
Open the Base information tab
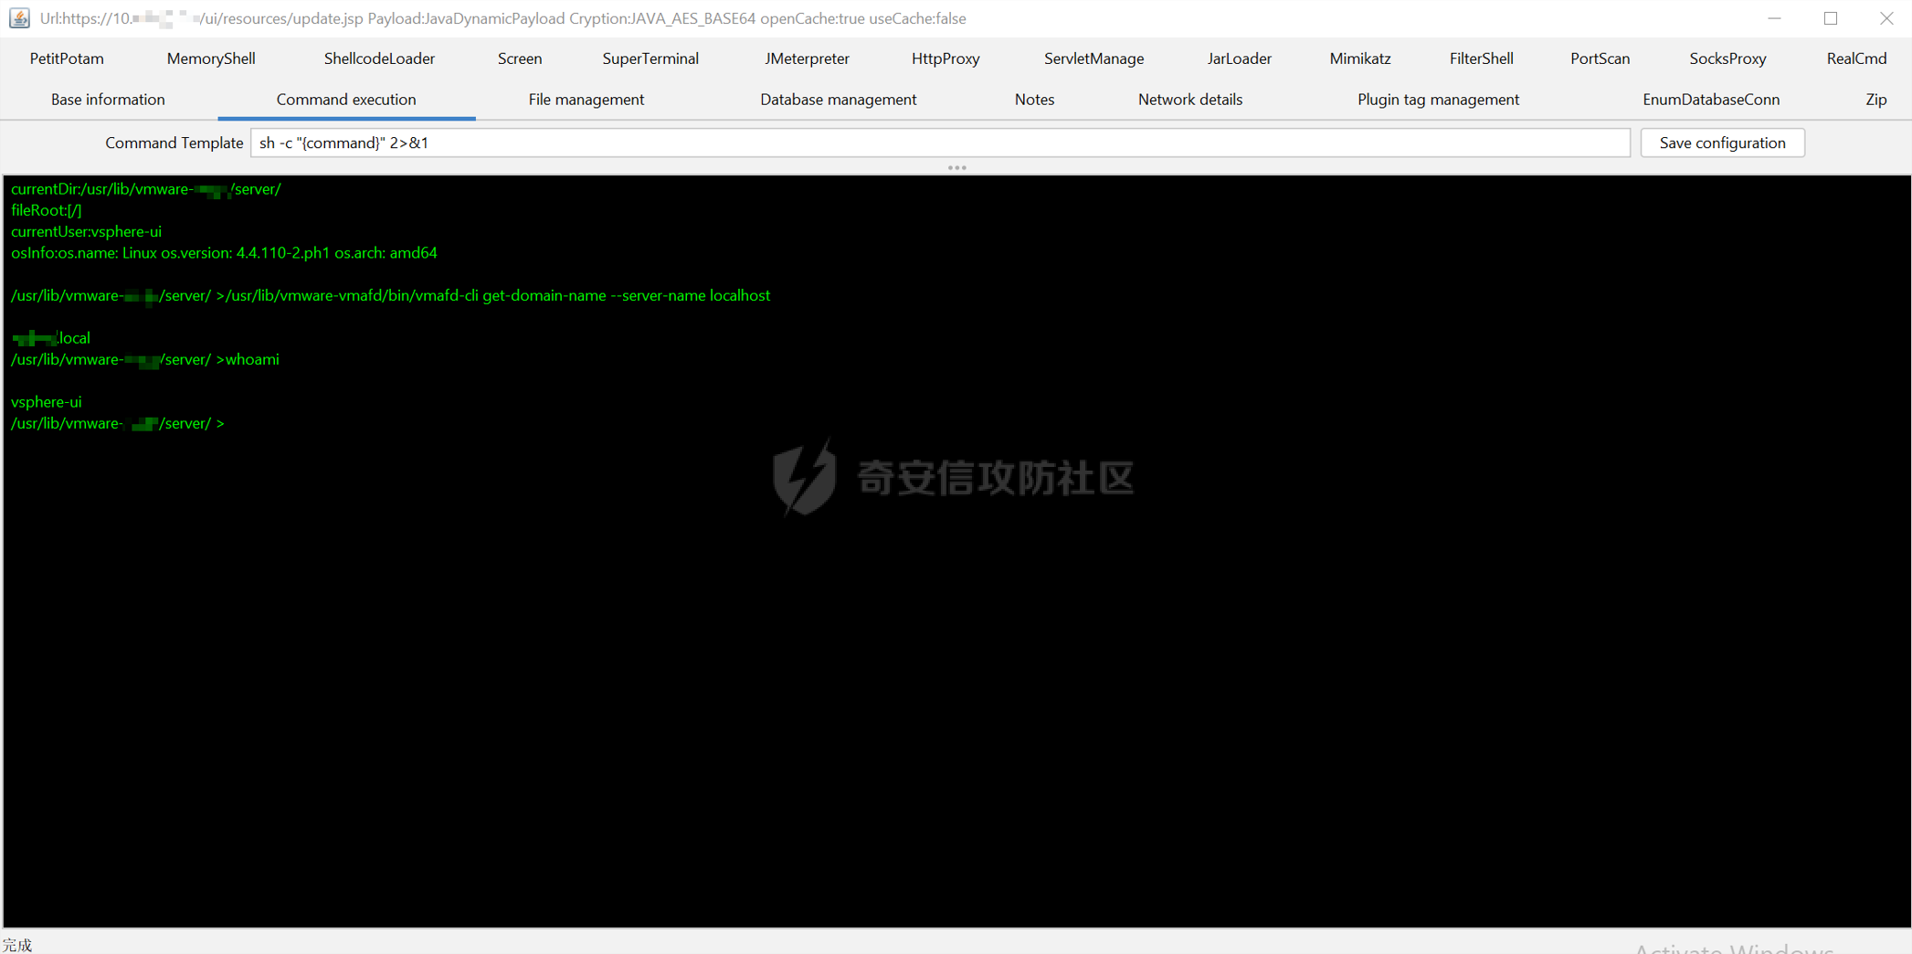[x=108, y=100]
